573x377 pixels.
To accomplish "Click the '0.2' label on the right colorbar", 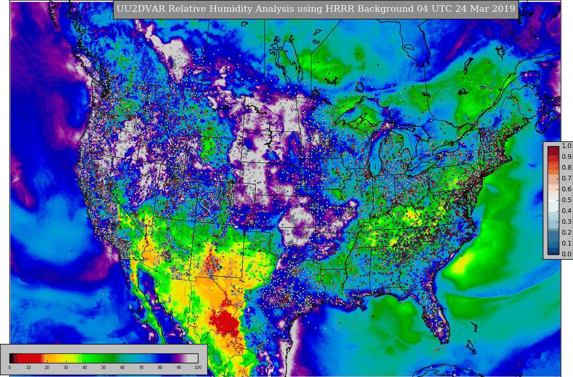I will (566, 232).
